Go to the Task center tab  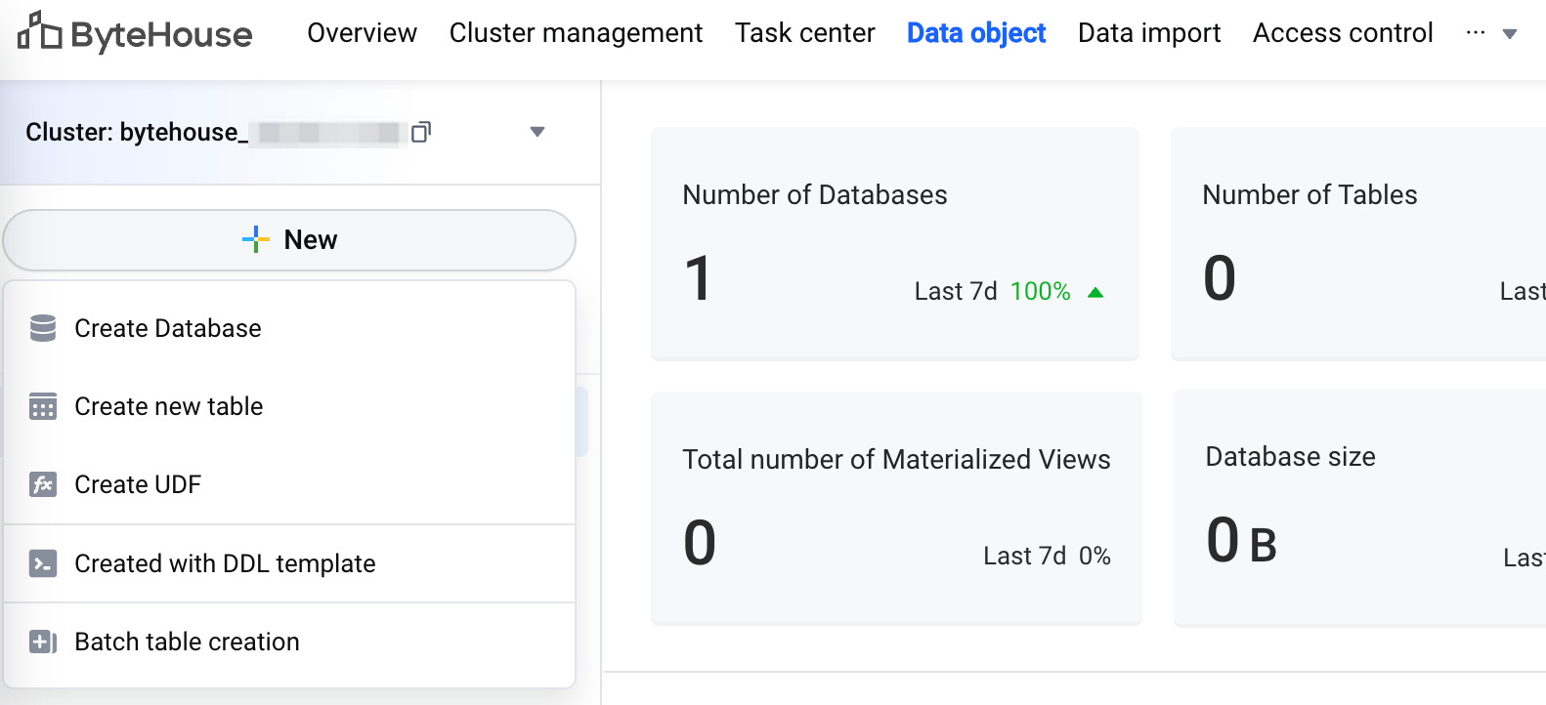click(x=804, y=33)
